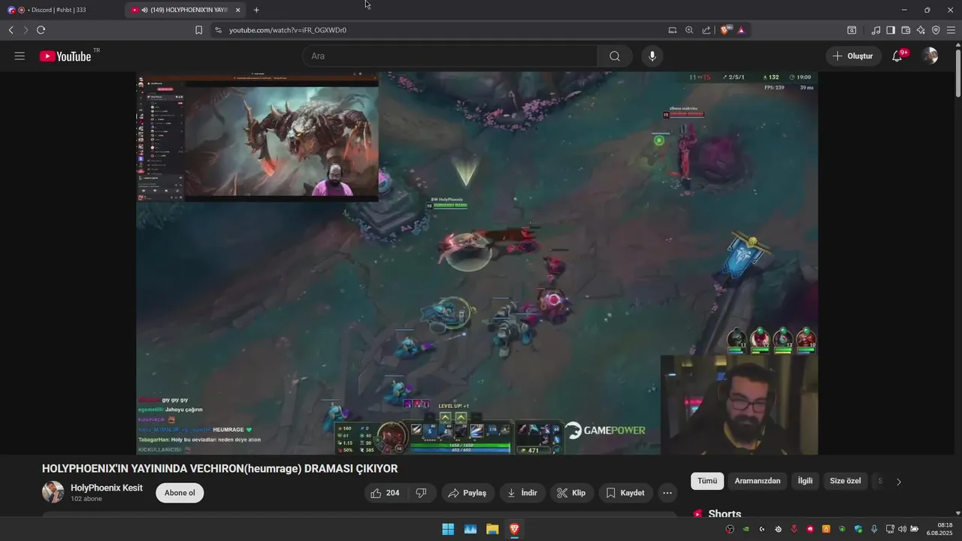This screenshot has height=541, width=962.
Task: Download video with İndir button
Action: coord(522,493)
